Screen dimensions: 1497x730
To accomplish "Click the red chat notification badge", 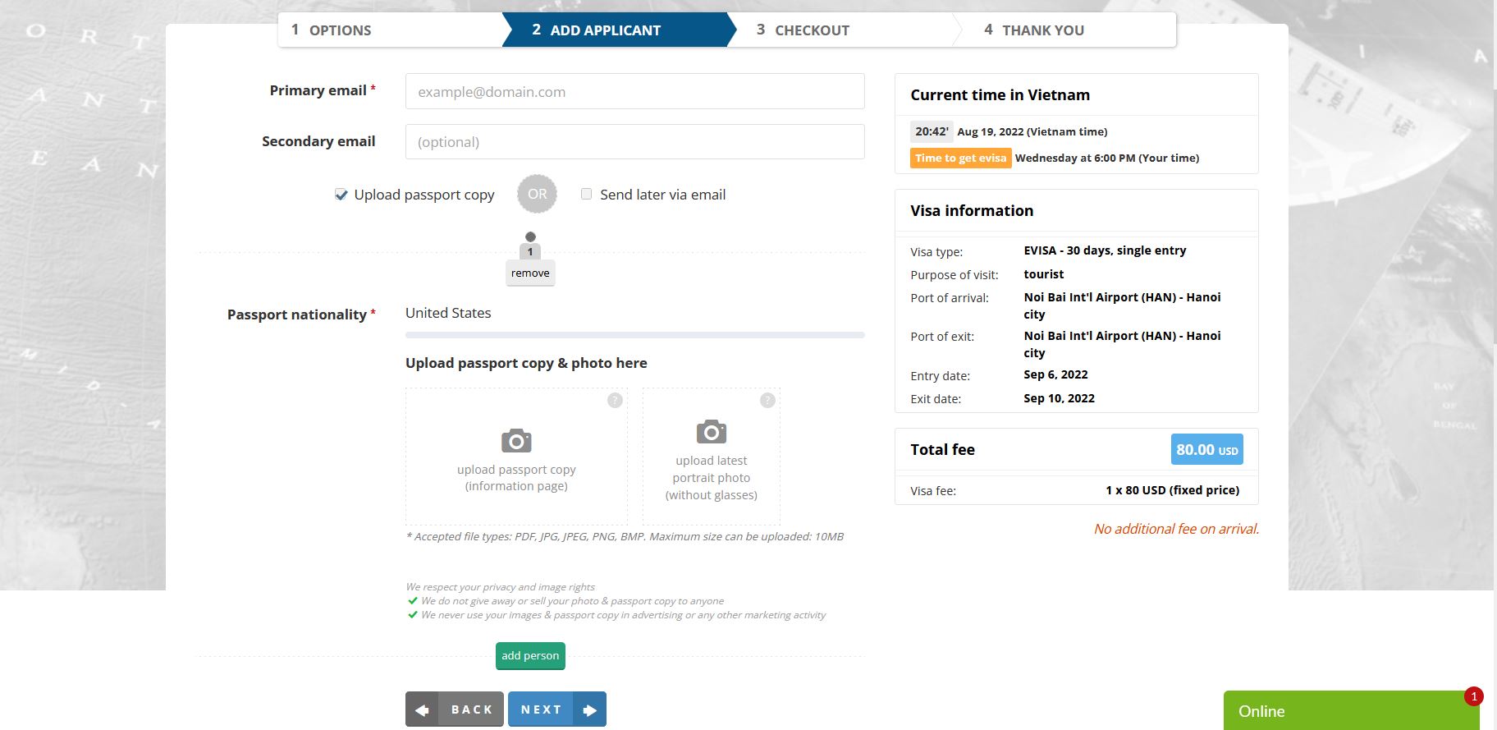I will point(1473,696).
